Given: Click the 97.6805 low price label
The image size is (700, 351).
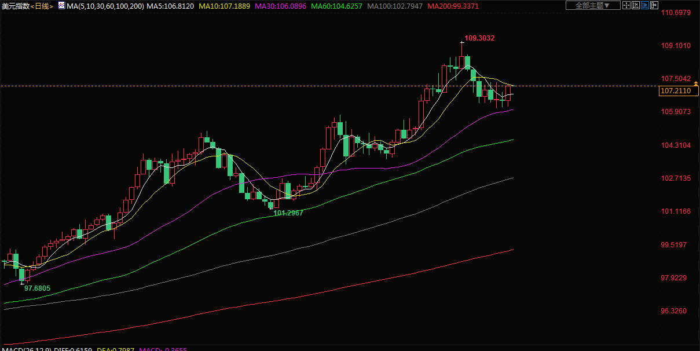Looking at the screenshot, I should (x=37, y=288).
